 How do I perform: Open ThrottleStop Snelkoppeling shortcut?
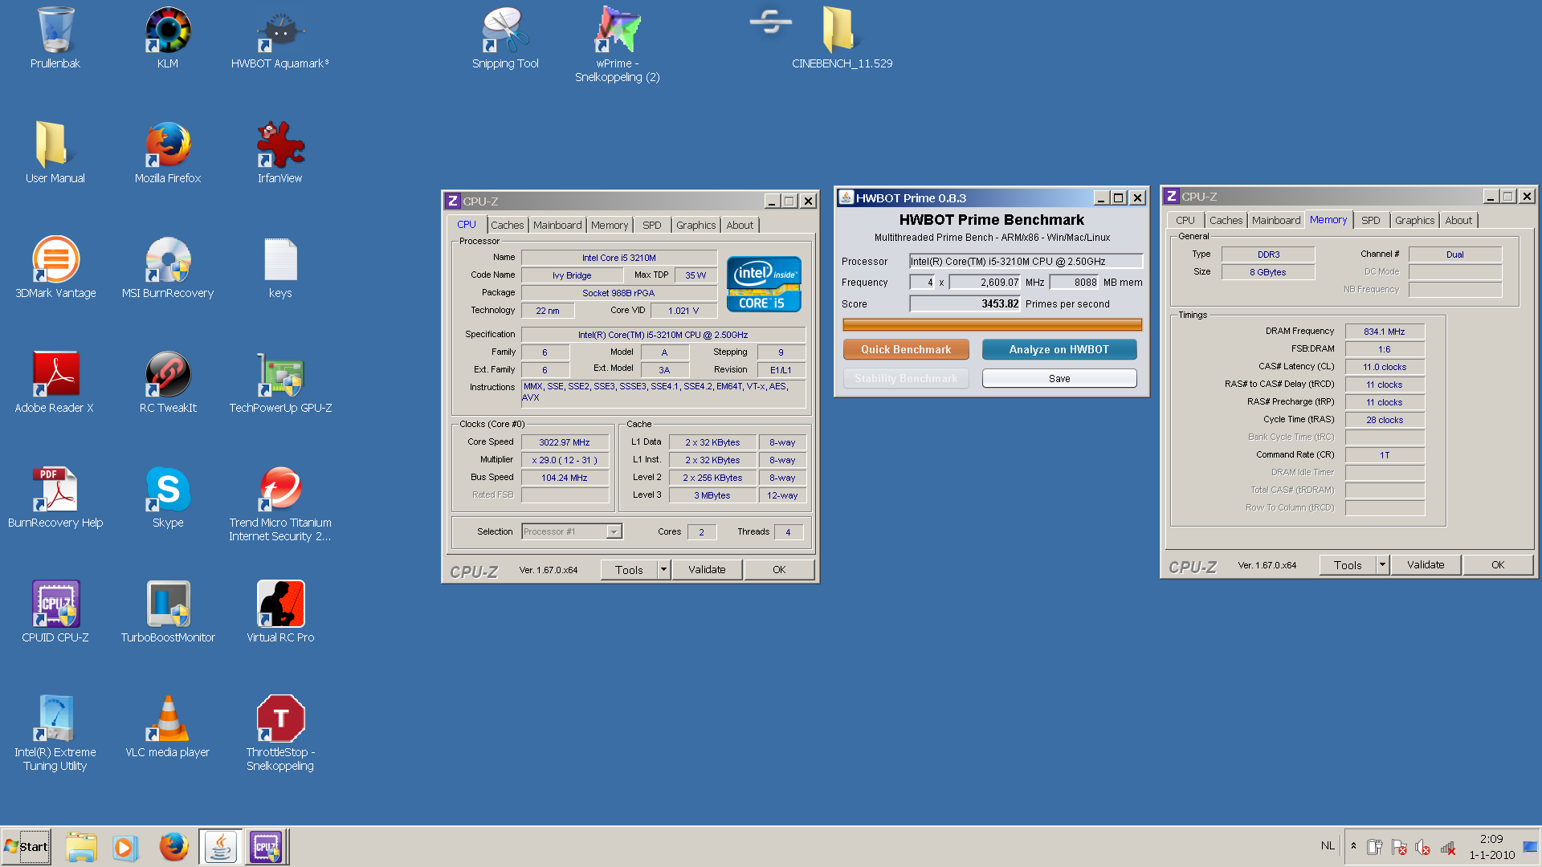pyautogui.click(x=280, y=733)
